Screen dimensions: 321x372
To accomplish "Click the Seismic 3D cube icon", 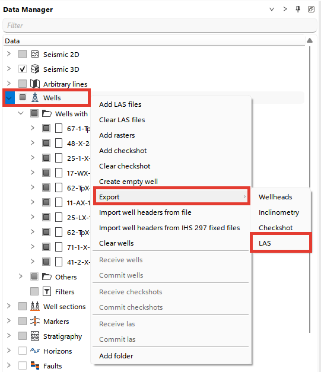I will tap(35, 69).
